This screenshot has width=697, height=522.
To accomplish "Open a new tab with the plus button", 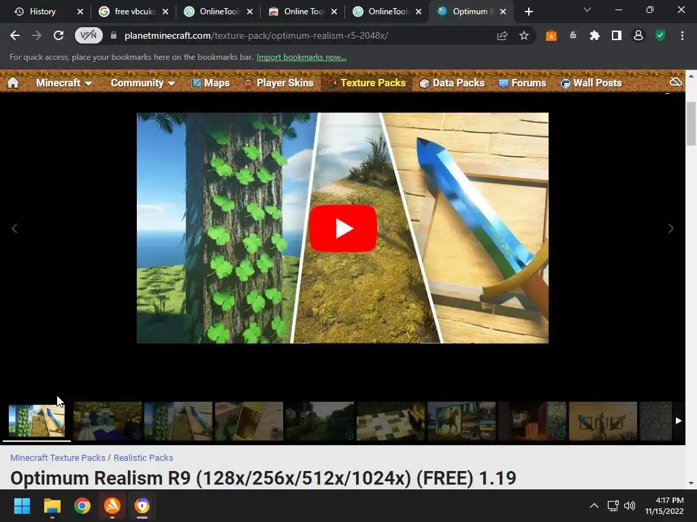I will coord(528,12).
